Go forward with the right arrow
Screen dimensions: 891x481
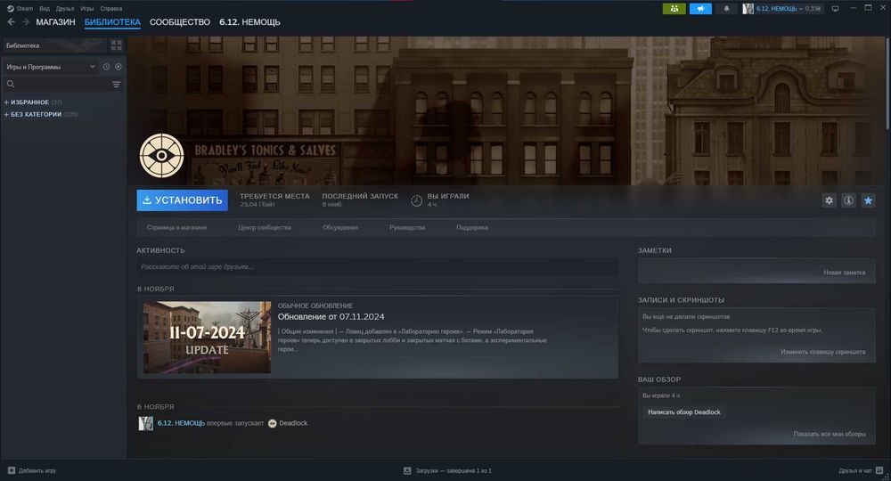tap(26, 22)
